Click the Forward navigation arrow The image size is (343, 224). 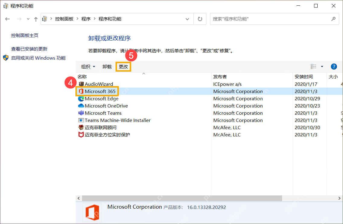19,19
